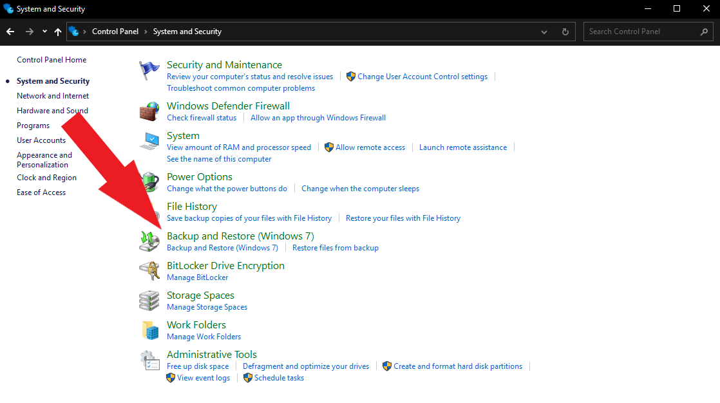Viewport: 720px width, 403px height.
Task: Open Security and Maintenance heading
Action: click(225, 65)
